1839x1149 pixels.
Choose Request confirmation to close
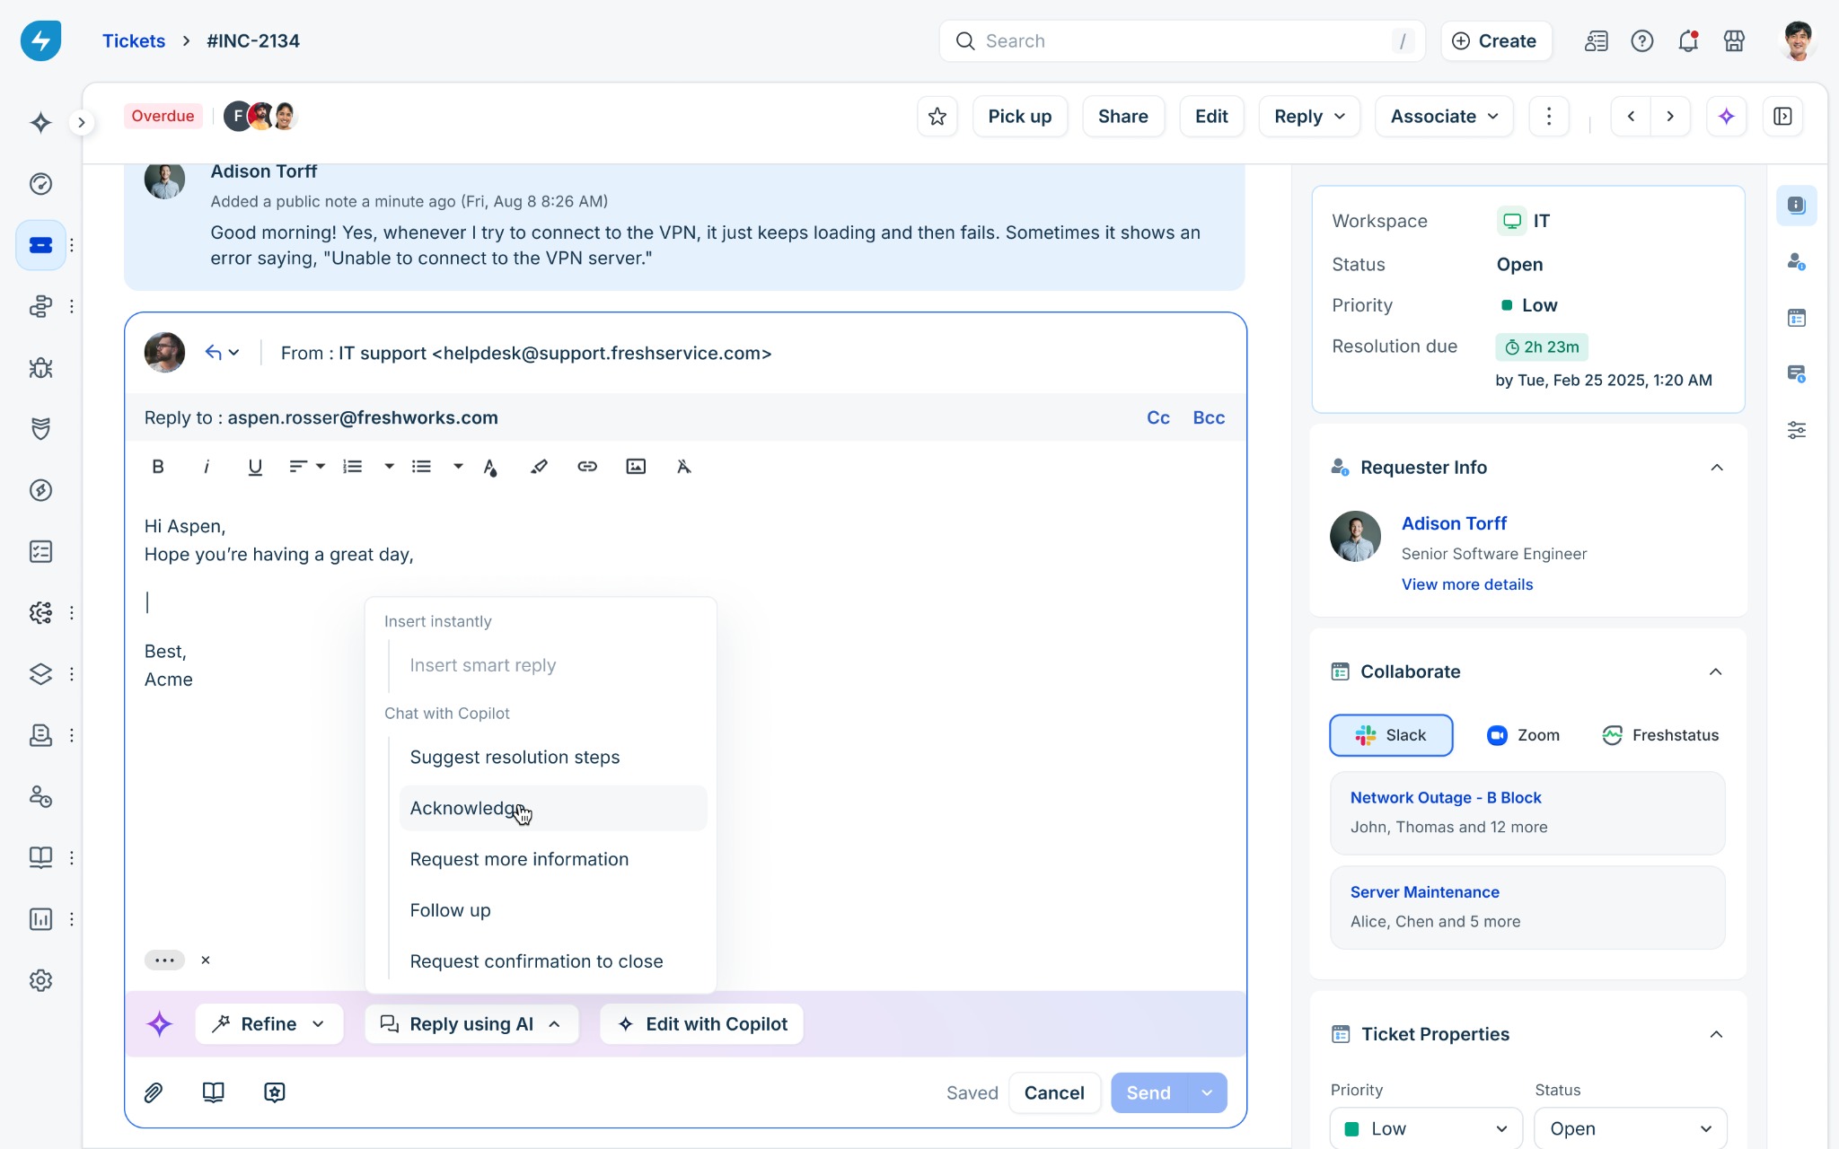pyautogui.click(x=553, y=962)
